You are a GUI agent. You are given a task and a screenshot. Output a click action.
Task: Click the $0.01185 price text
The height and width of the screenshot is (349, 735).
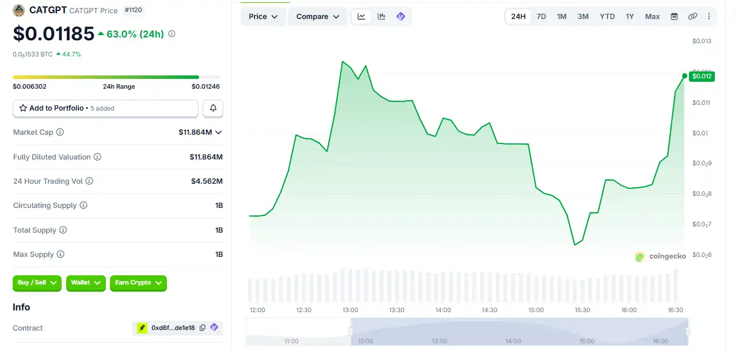point(54,34)
